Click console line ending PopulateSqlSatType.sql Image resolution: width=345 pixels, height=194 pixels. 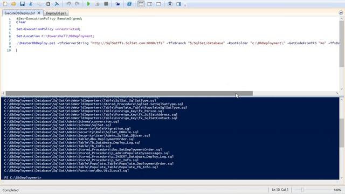point(95,107)
